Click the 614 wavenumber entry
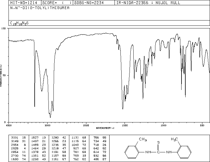 96,152
